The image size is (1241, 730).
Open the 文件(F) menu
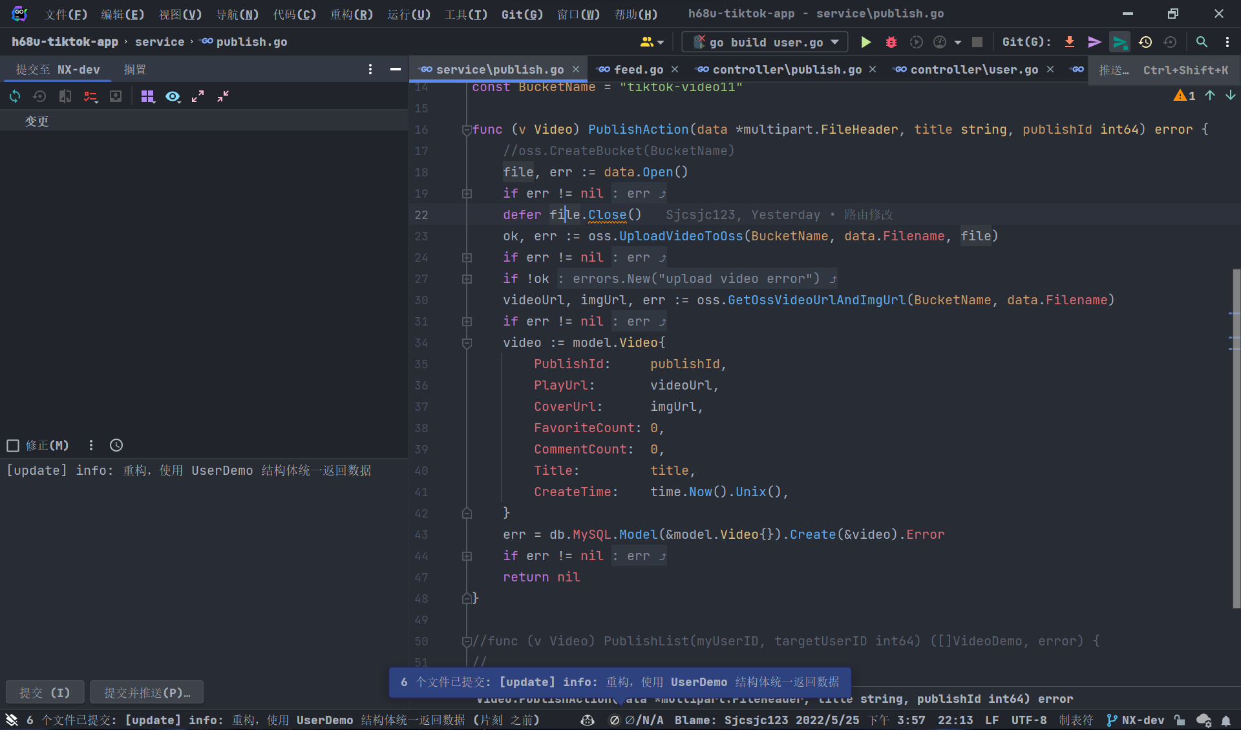tap(66, 14)
